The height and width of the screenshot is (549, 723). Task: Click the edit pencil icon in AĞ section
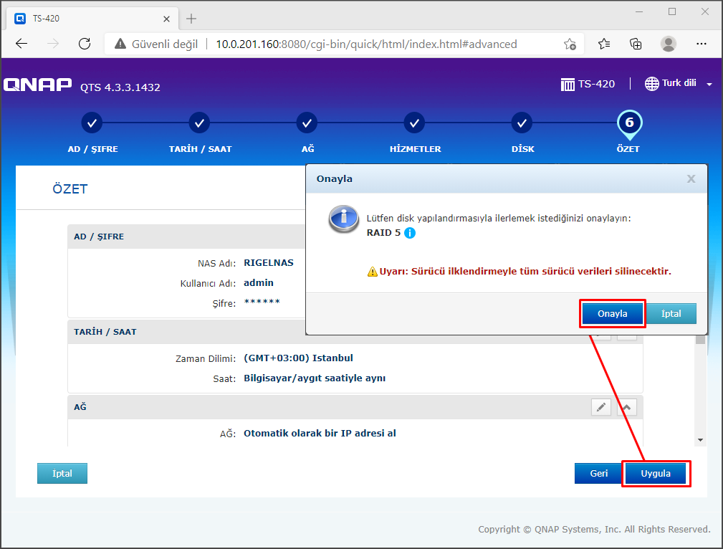[x=601, y=407]
